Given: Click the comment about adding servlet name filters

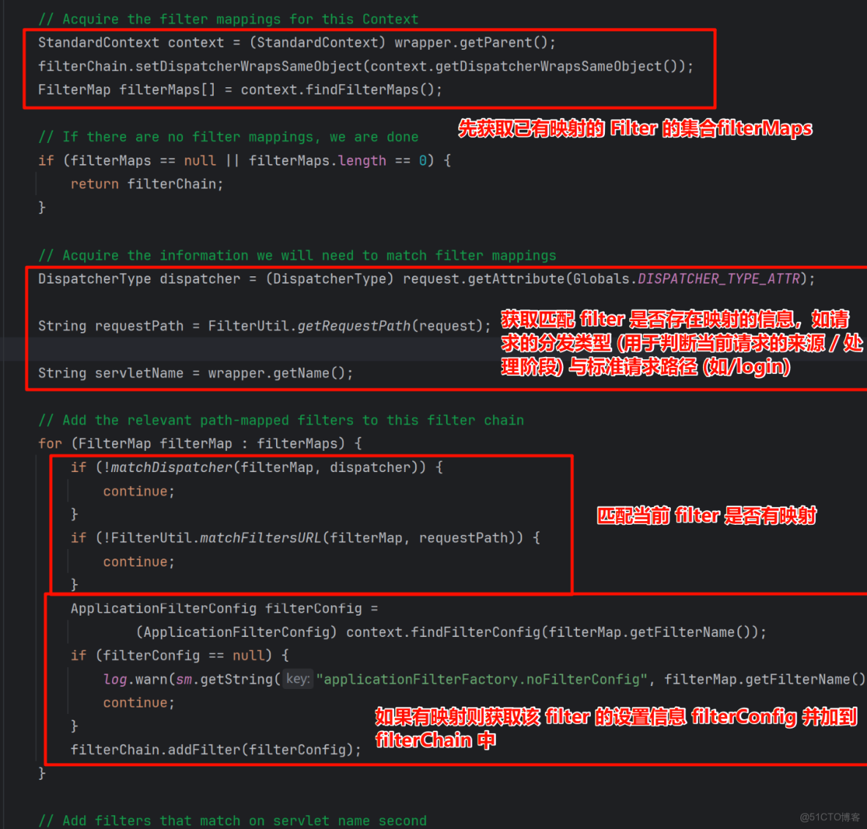Looking at the screenshot, I should 234,820.
